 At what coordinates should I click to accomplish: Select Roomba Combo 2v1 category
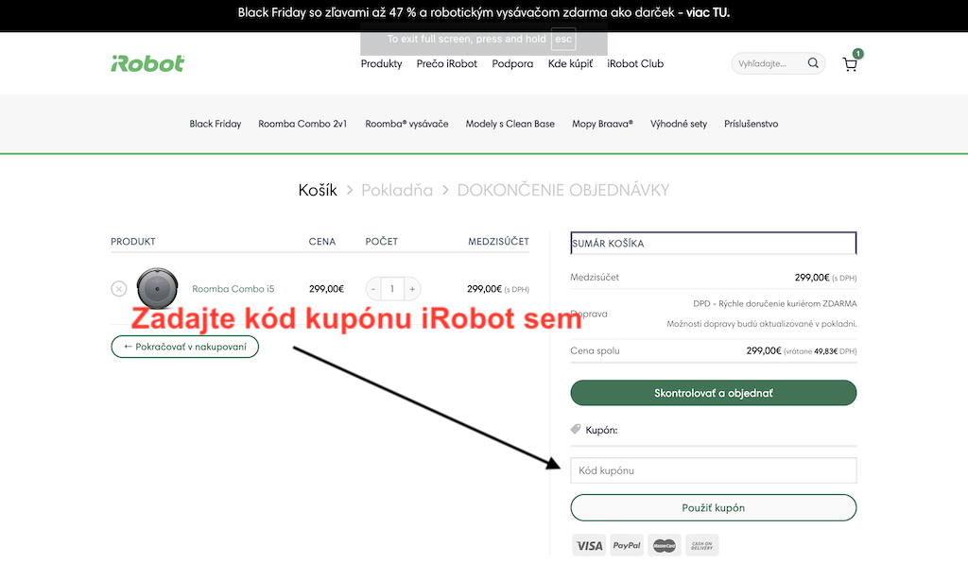click(x=302, y=124)
